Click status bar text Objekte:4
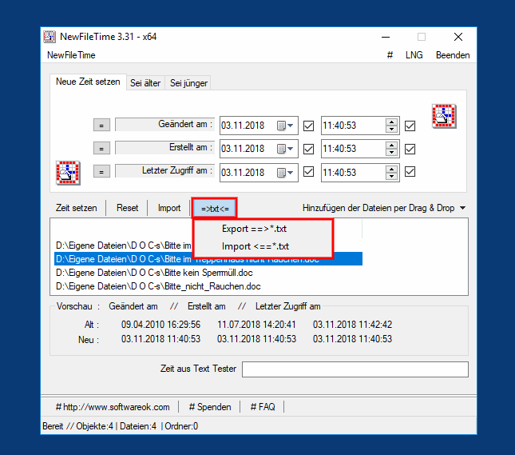Image resolution: width=515 pixels, height=455 pixels. 94,426
